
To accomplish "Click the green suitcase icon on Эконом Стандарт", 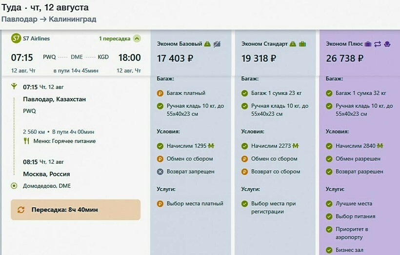I will point(302,44).
